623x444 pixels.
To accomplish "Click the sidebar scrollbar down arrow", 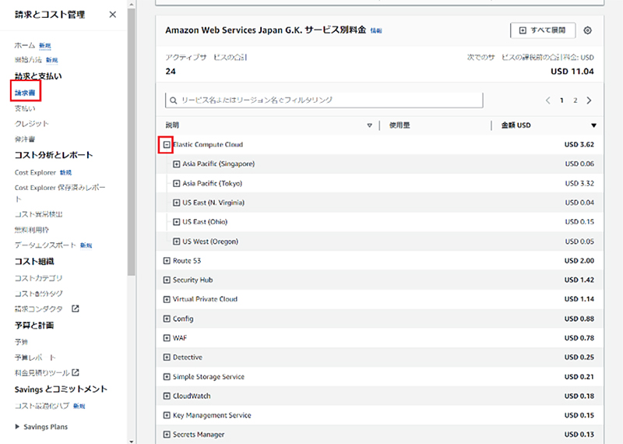I will tap(132, 441).
